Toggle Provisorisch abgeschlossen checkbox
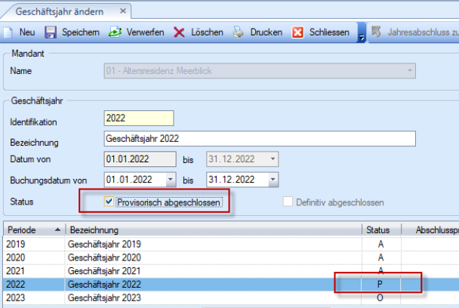The width and height of the screenshot is (459, 308). (109, 202)
